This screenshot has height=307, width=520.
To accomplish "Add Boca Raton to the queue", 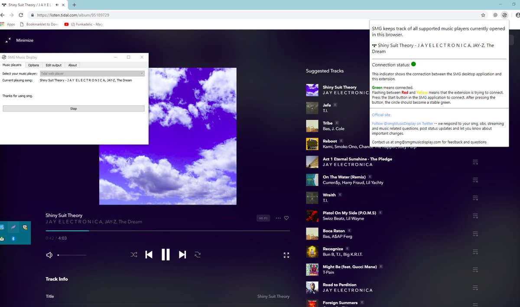I will tap(475, 234).
